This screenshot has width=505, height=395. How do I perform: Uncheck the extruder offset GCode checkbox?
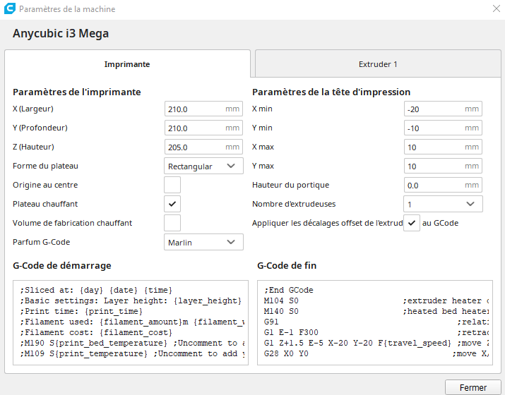click(411, 223)
